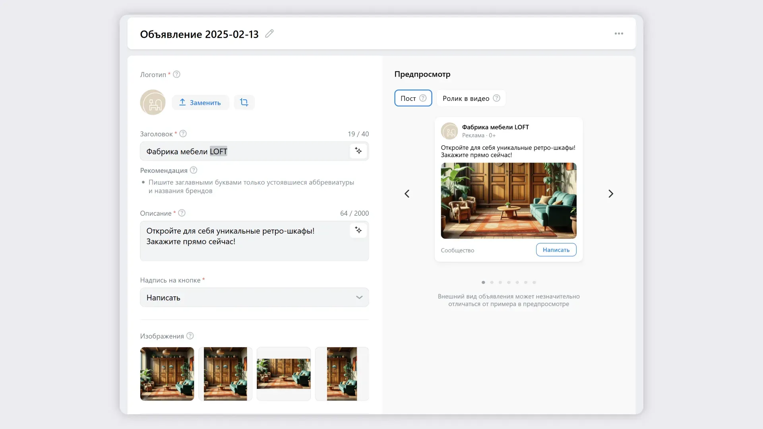Select the first image thumbnail

167,374
